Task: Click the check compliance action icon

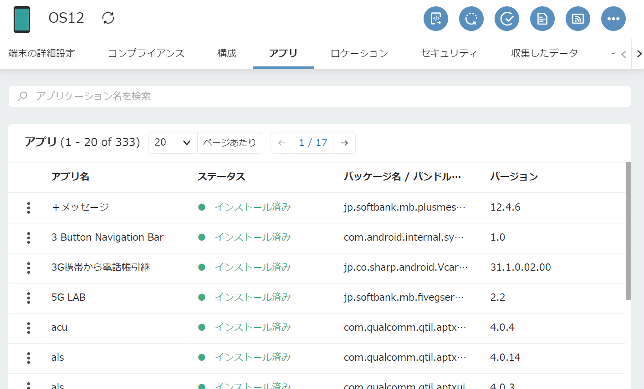Action: [x=507, y=19]
